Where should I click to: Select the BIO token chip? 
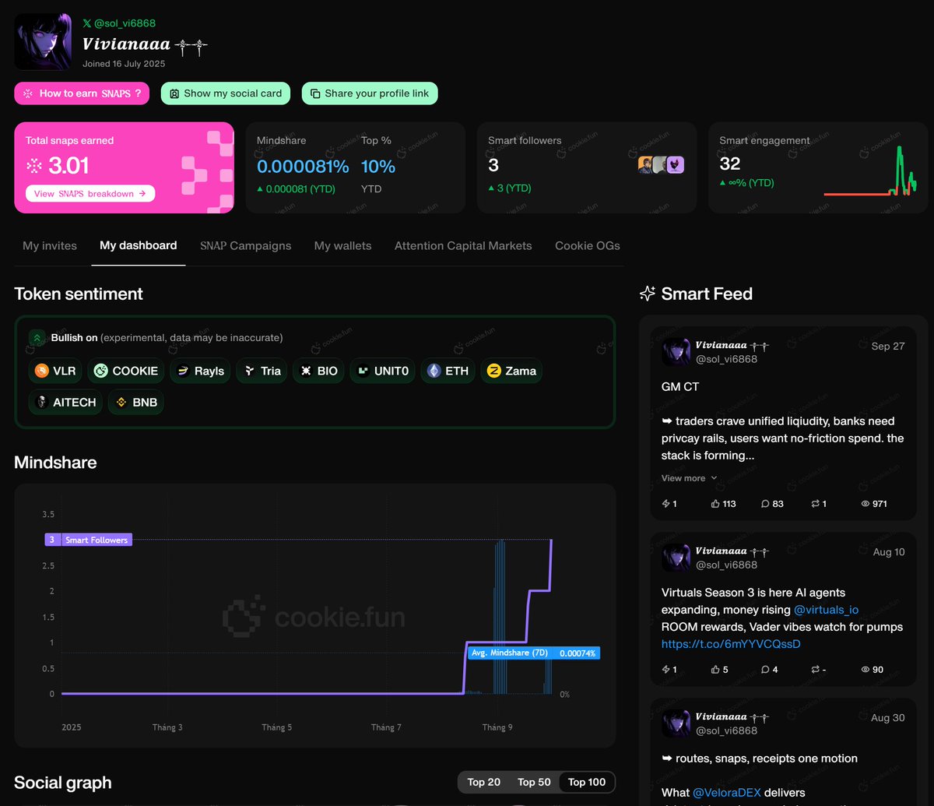(x=318, y=371)
